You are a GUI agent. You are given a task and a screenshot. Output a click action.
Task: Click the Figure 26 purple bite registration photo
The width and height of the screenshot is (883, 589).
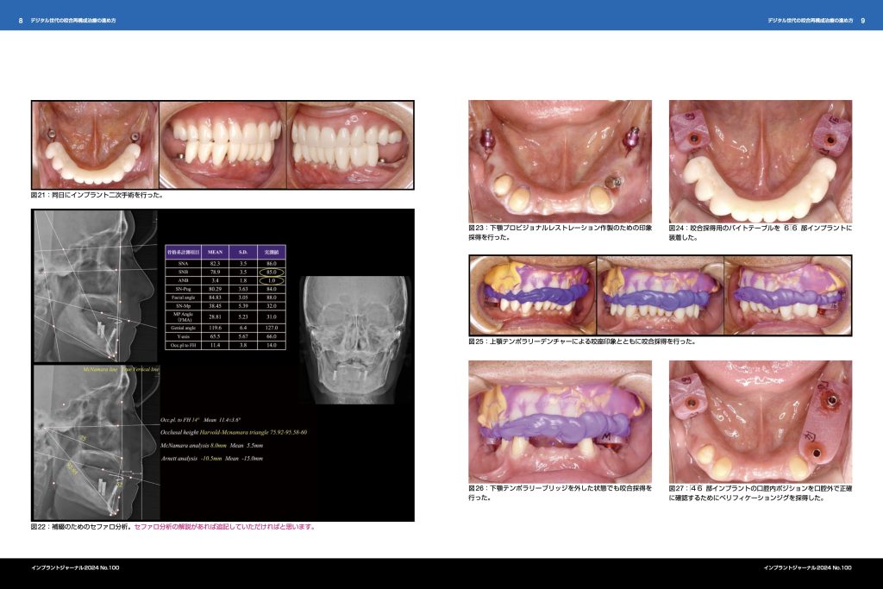[x=560, y=420]
